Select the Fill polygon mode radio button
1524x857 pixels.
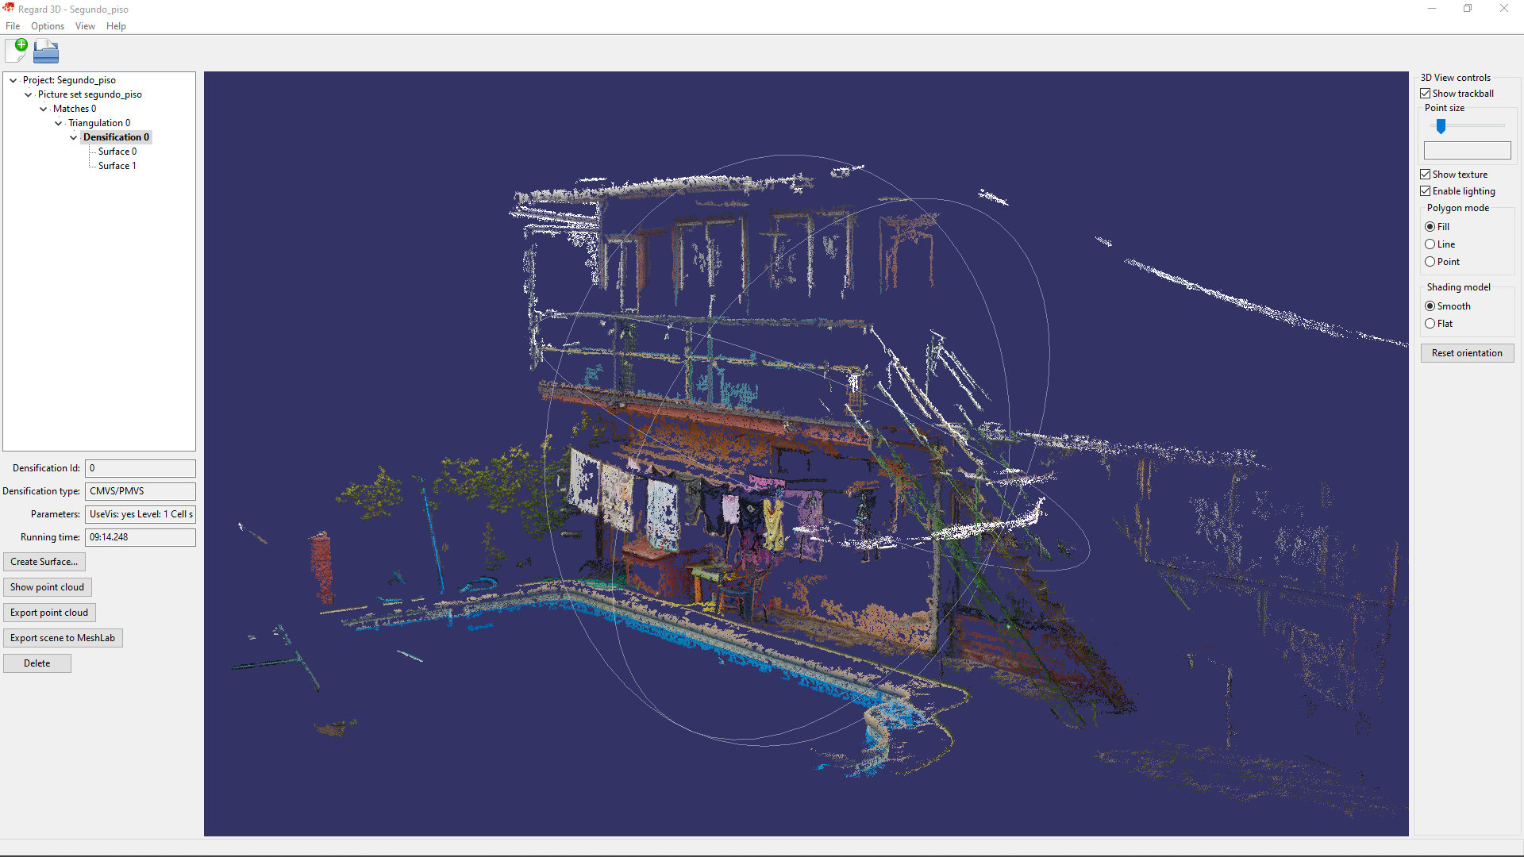click(x=1430, y=226)
